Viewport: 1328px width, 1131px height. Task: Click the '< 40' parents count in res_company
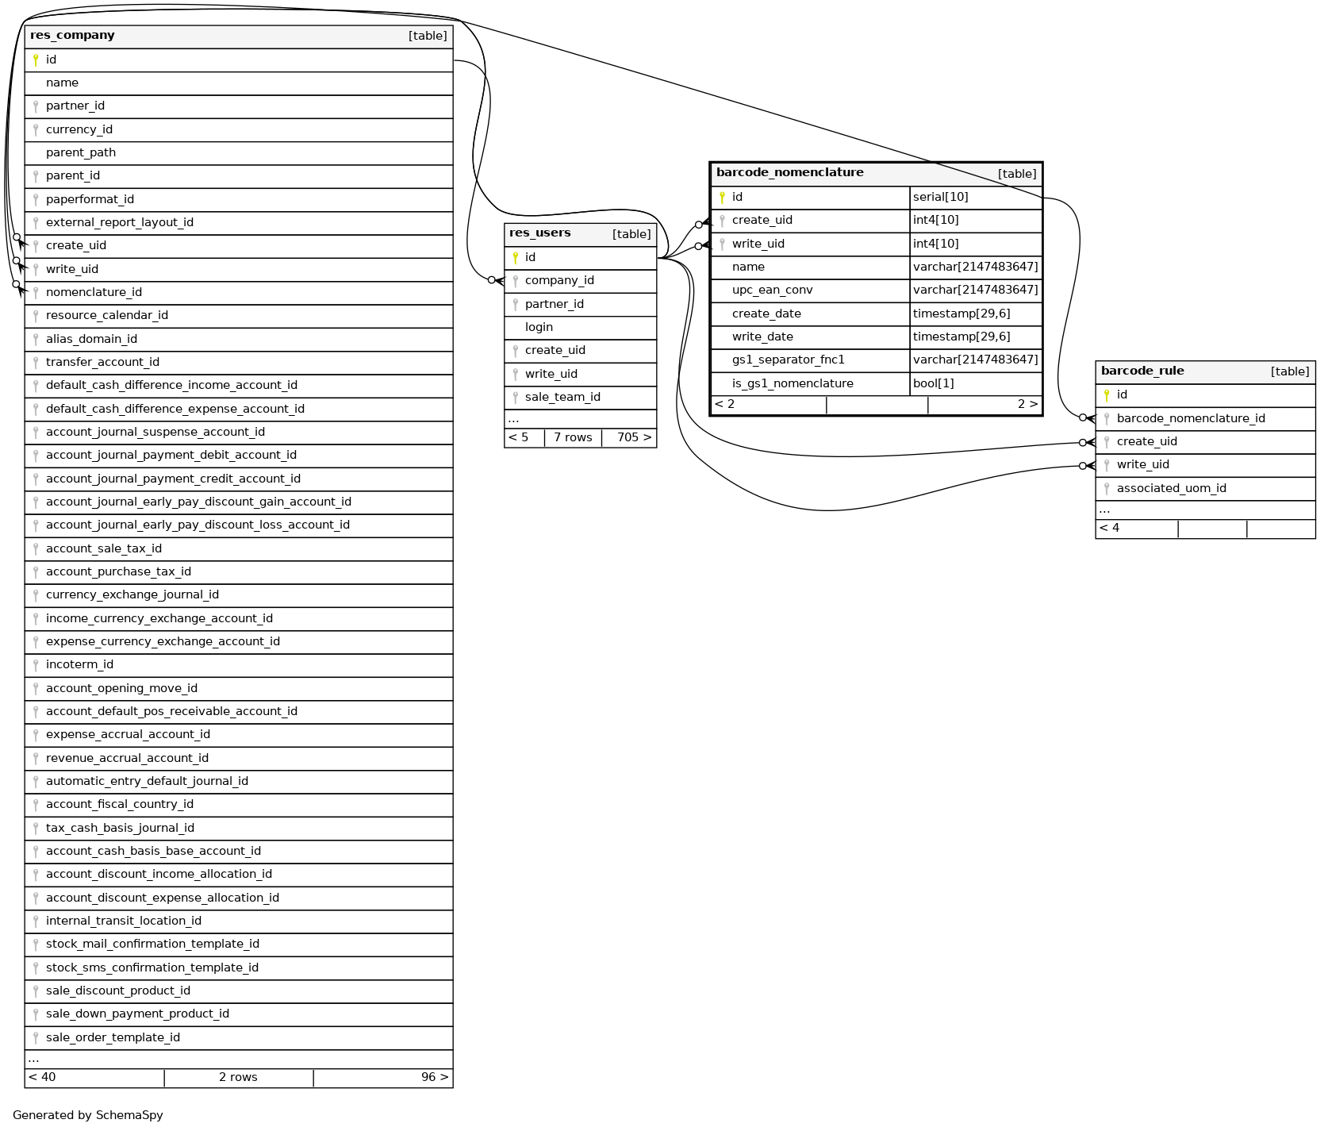(43, 1077)
